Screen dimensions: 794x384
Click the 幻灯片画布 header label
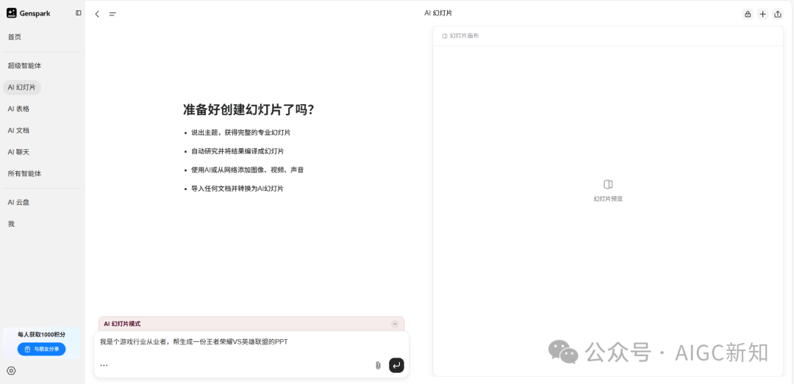(x=465, y=37)
